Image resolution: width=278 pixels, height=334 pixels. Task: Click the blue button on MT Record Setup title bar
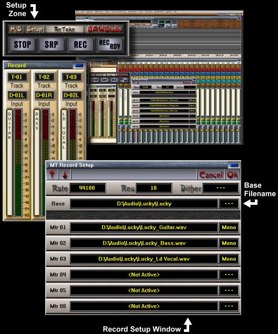pos(234,165)
